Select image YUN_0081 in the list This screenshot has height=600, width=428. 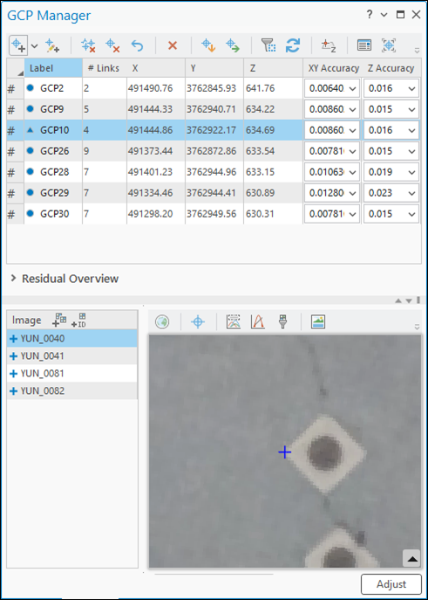(x=72, y=374)
